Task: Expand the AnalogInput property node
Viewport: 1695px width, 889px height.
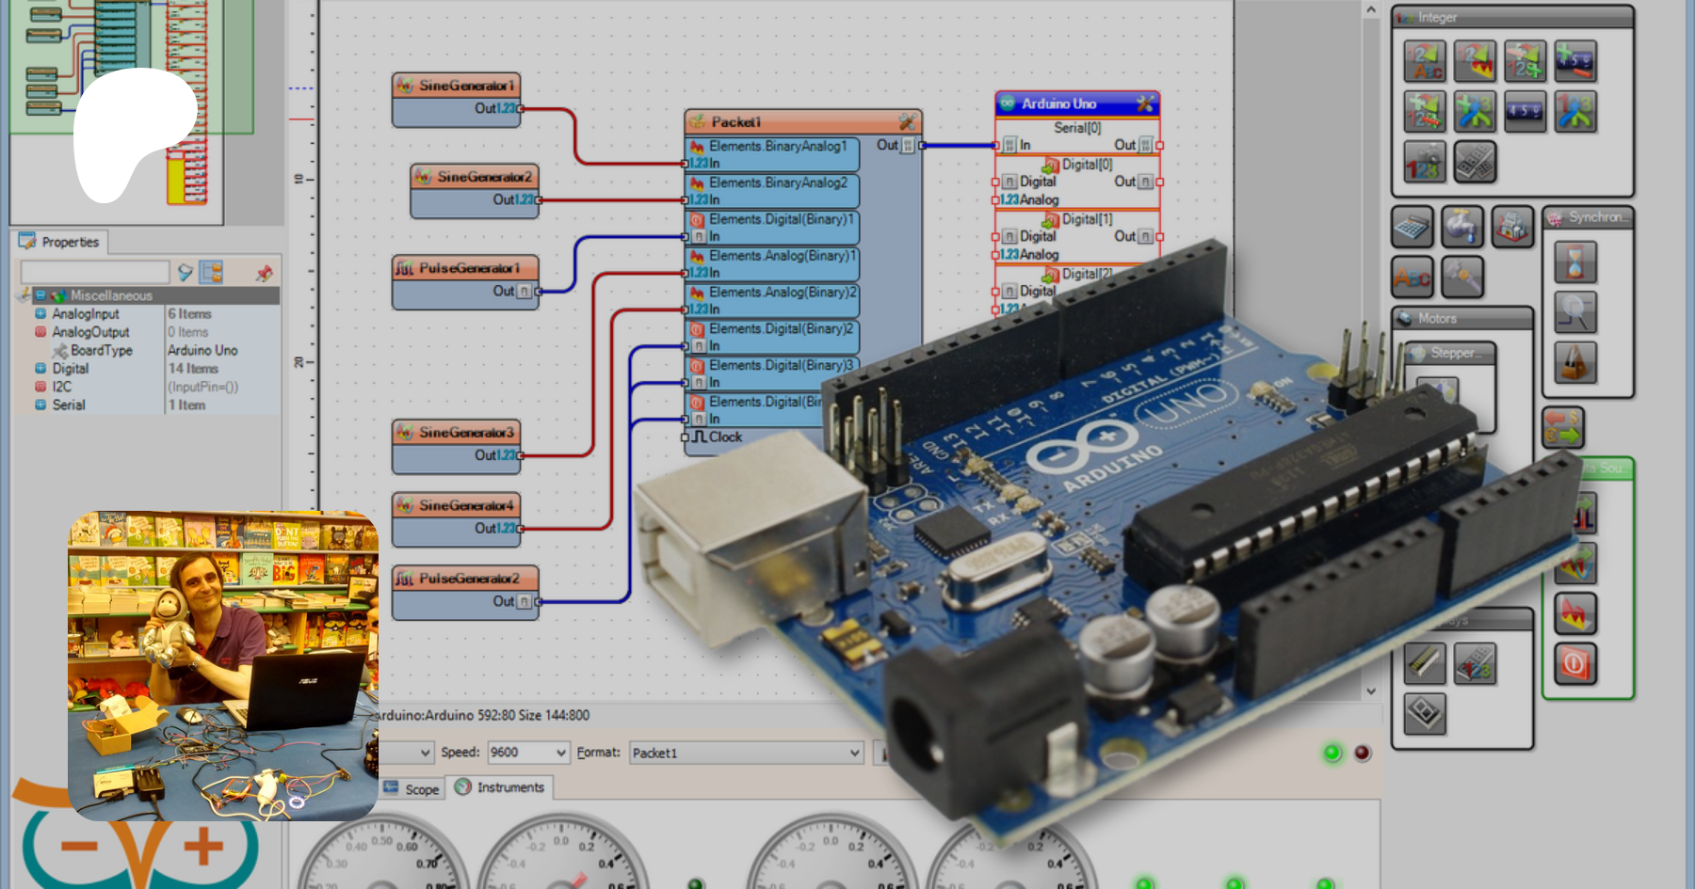Action: point(40,314)
